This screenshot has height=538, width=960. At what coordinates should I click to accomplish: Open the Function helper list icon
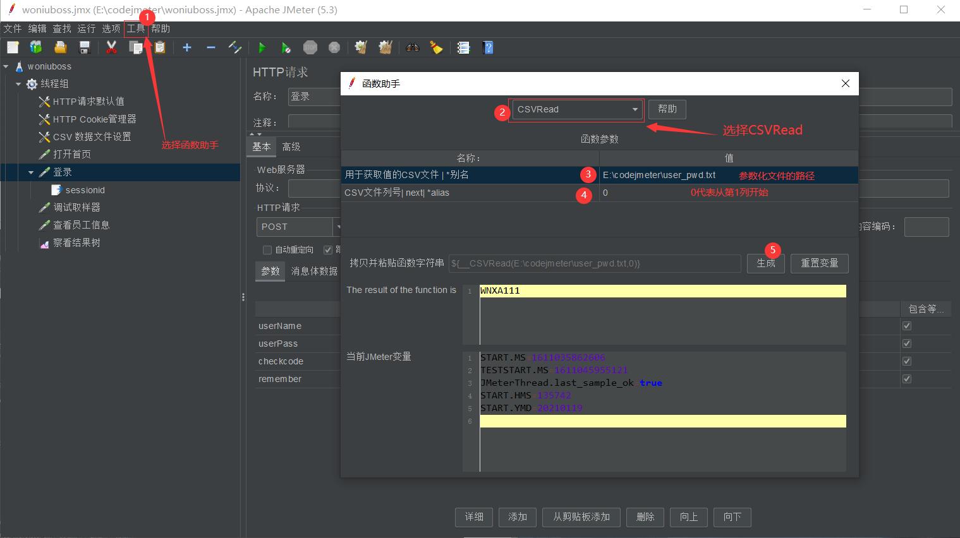[x=464, y=47]
